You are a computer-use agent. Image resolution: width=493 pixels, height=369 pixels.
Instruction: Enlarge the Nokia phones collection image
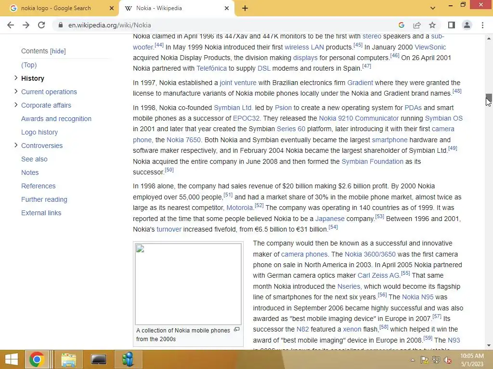(237, 330)
